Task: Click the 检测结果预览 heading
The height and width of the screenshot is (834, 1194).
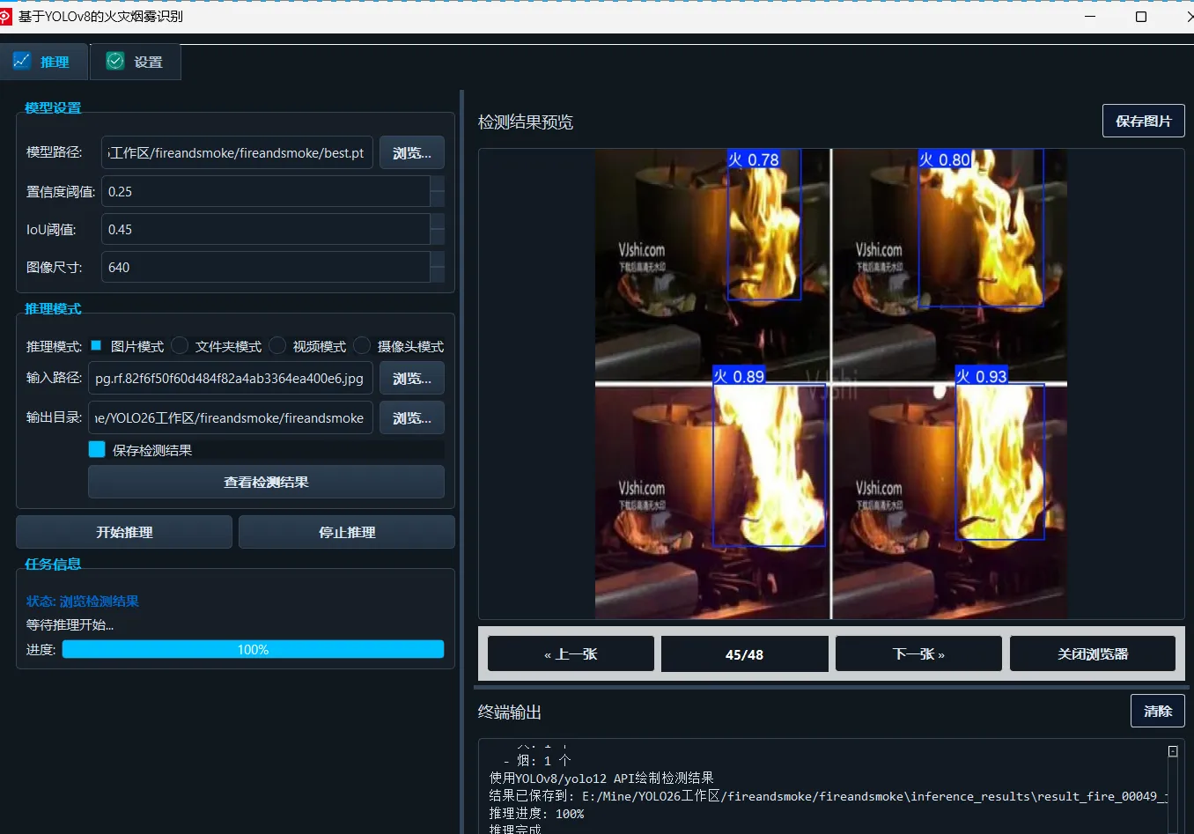Action: coord(526,122)
